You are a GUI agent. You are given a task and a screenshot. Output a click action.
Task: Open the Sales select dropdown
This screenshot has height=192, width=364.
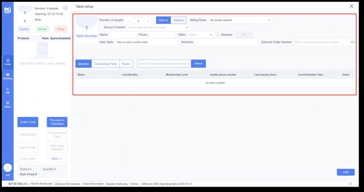coord(200,35)
